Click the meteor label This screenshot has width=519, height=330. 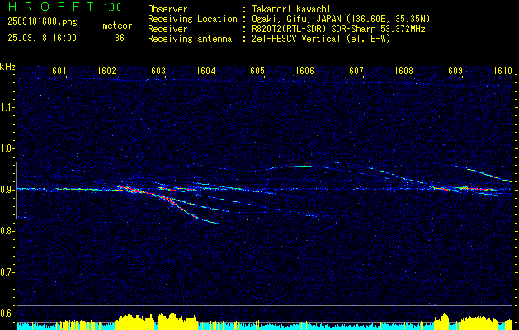point(117,26)
